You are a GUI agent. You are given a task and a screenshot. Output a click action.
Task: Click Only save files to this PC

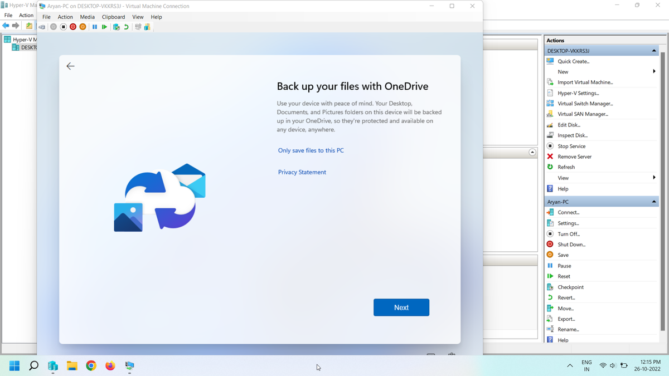[311, 150]
